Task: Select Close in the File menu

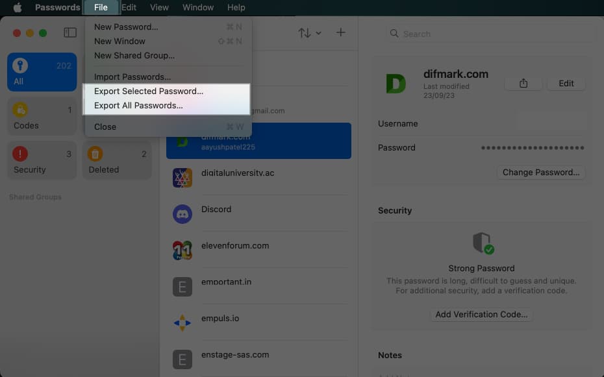Action: [x=168, y=127]
